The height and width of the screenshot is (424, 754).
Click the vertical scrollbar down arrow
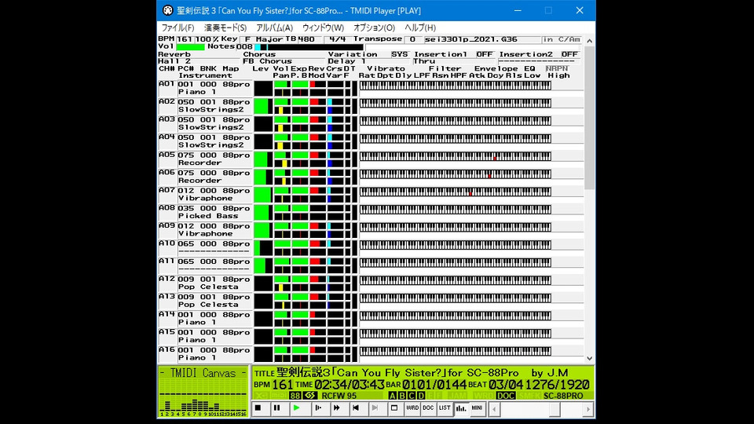[x=590, y=359]
